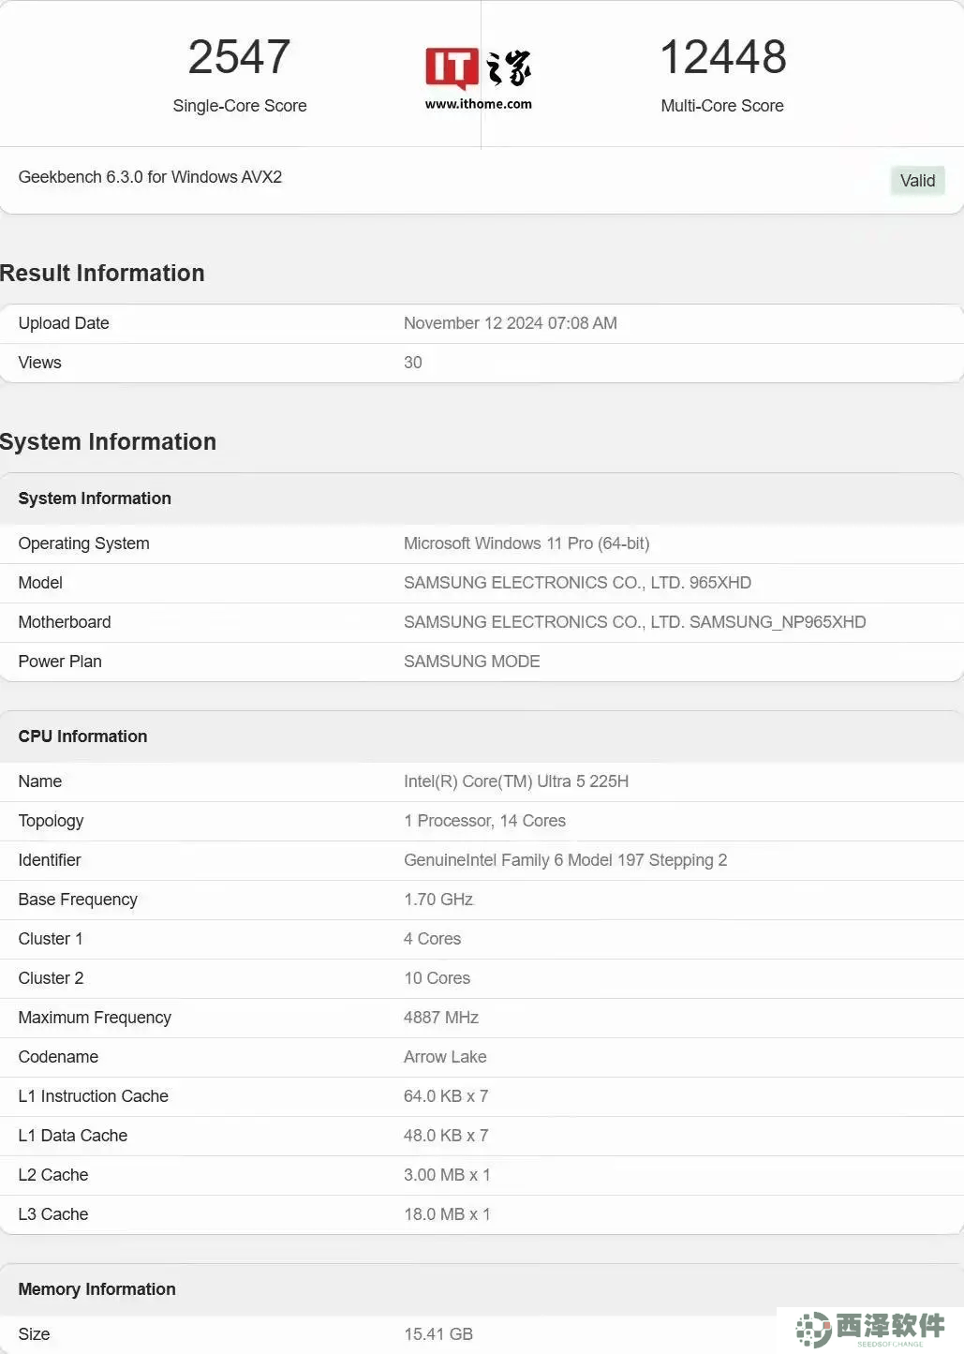Click the Upload Date value November 12 2024
The height and width of the screenshot is (1354, 964).
click(x=510, y=323)
